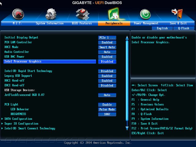The height and width of the screenshot is (147, 196).
Task: Toggle the USB DAC Power Enabled value
Action: pyautogui.click(x=107, y=57)
